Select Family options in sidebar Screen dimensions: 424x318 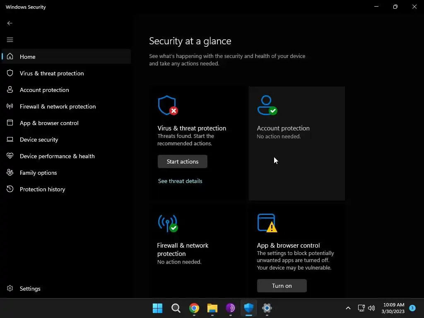pyautogui.click(x=39, y=173)
